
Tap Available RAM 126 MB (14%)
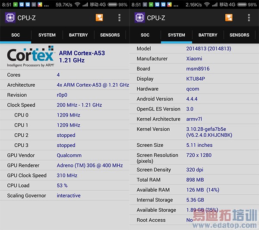pyautogui.click(x=203, y=190)
